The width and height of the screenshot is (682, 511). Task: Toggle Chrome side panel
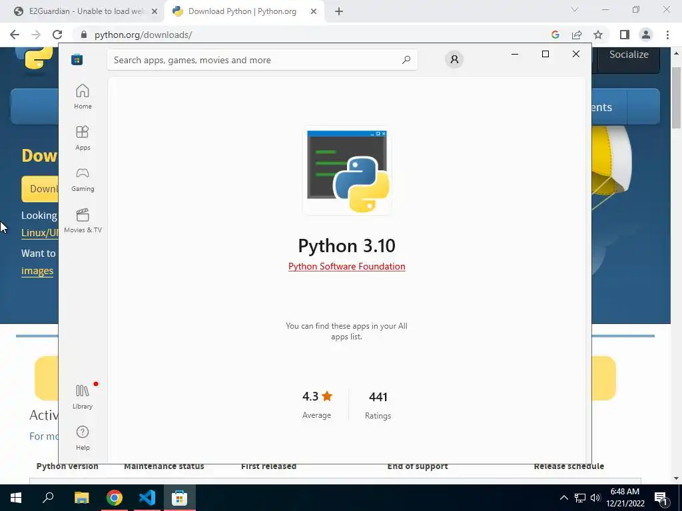click(625, 35)
